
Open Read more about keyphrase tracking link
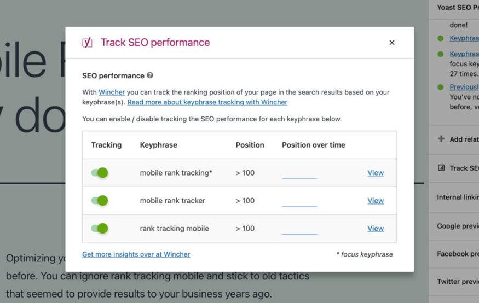(x=207, y=102)
